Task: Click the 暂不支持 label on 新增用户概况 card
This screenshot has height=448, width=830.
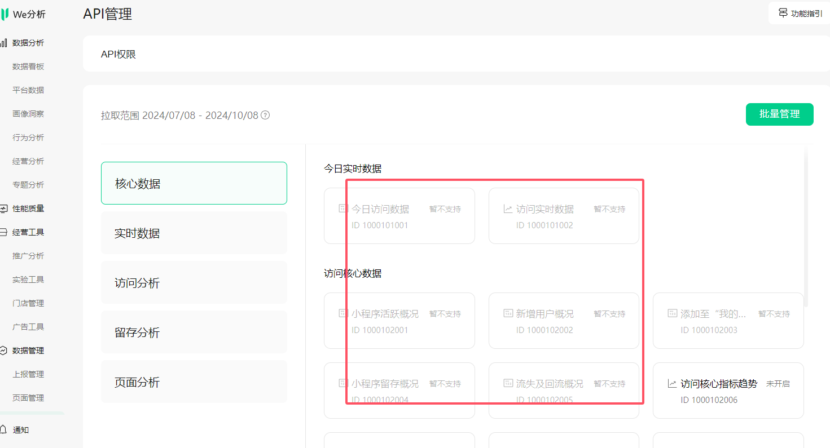Action: (609, 314)
